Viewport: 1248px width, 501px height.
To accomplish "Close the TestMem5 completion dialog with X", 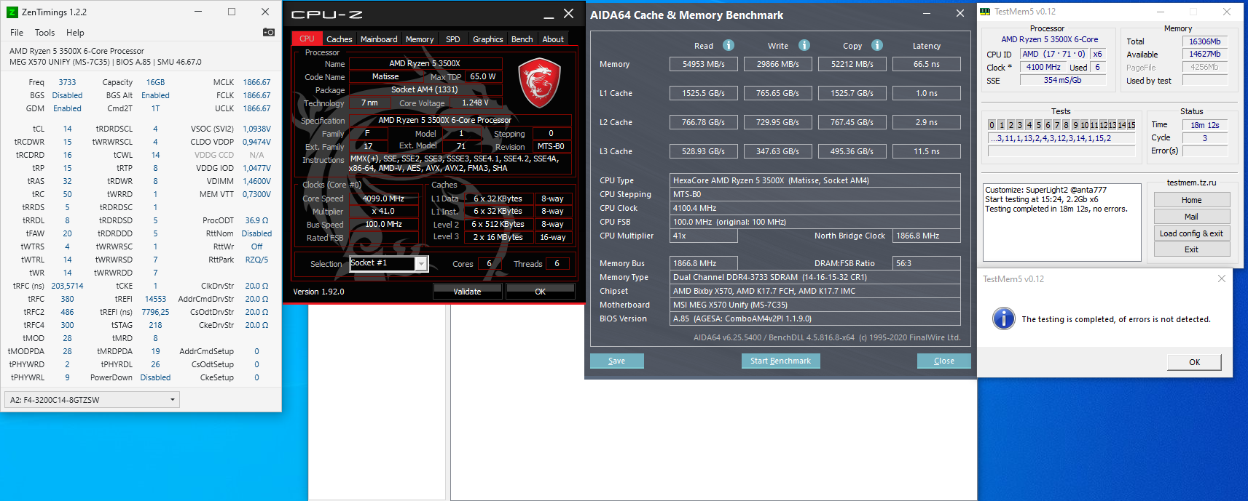I will (x=1221, y=278).
